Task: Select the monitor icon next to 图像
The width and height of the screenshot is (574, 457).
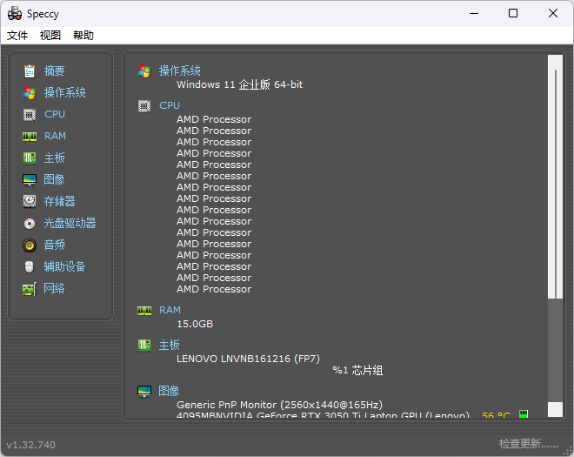Action: [30, 179]
